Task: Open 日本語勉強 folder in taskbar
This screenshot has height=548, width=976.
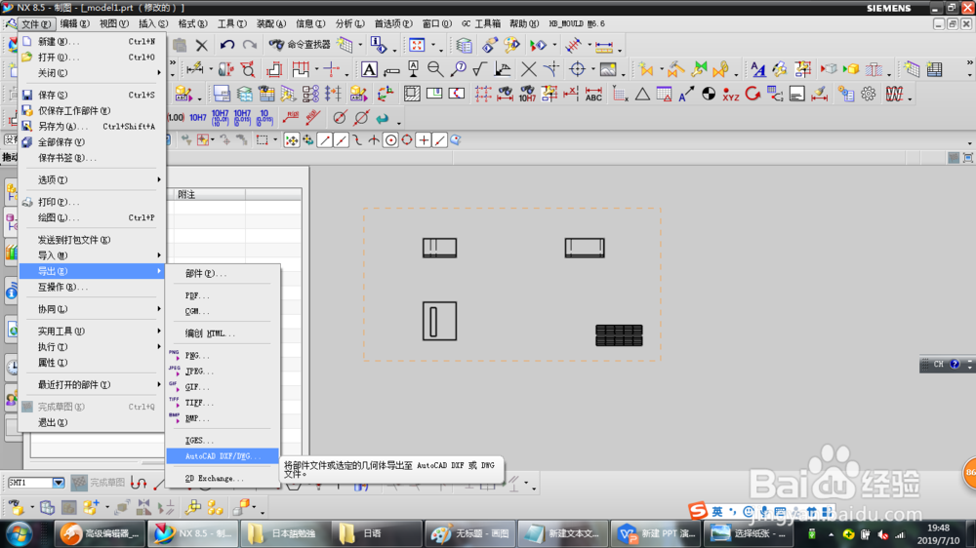Action: coord(285,533)
